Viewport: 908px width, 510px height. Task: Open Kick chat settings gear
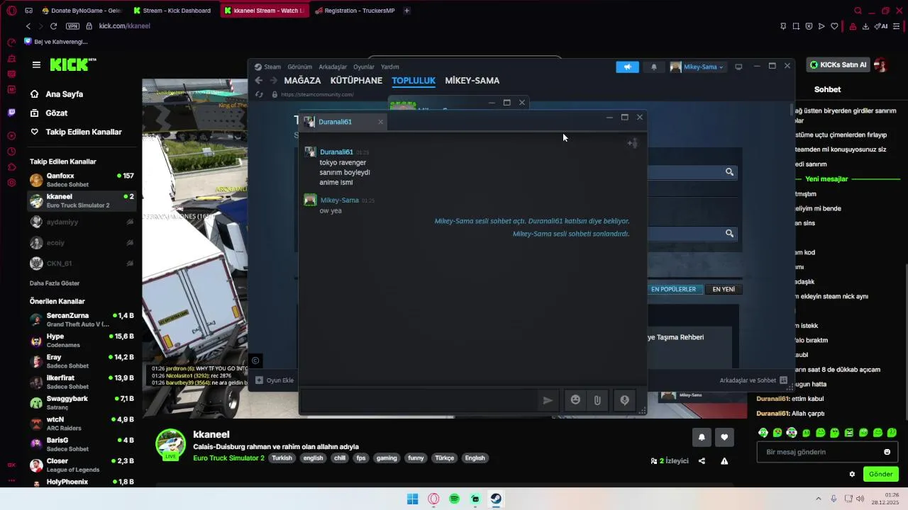point(852,474)
